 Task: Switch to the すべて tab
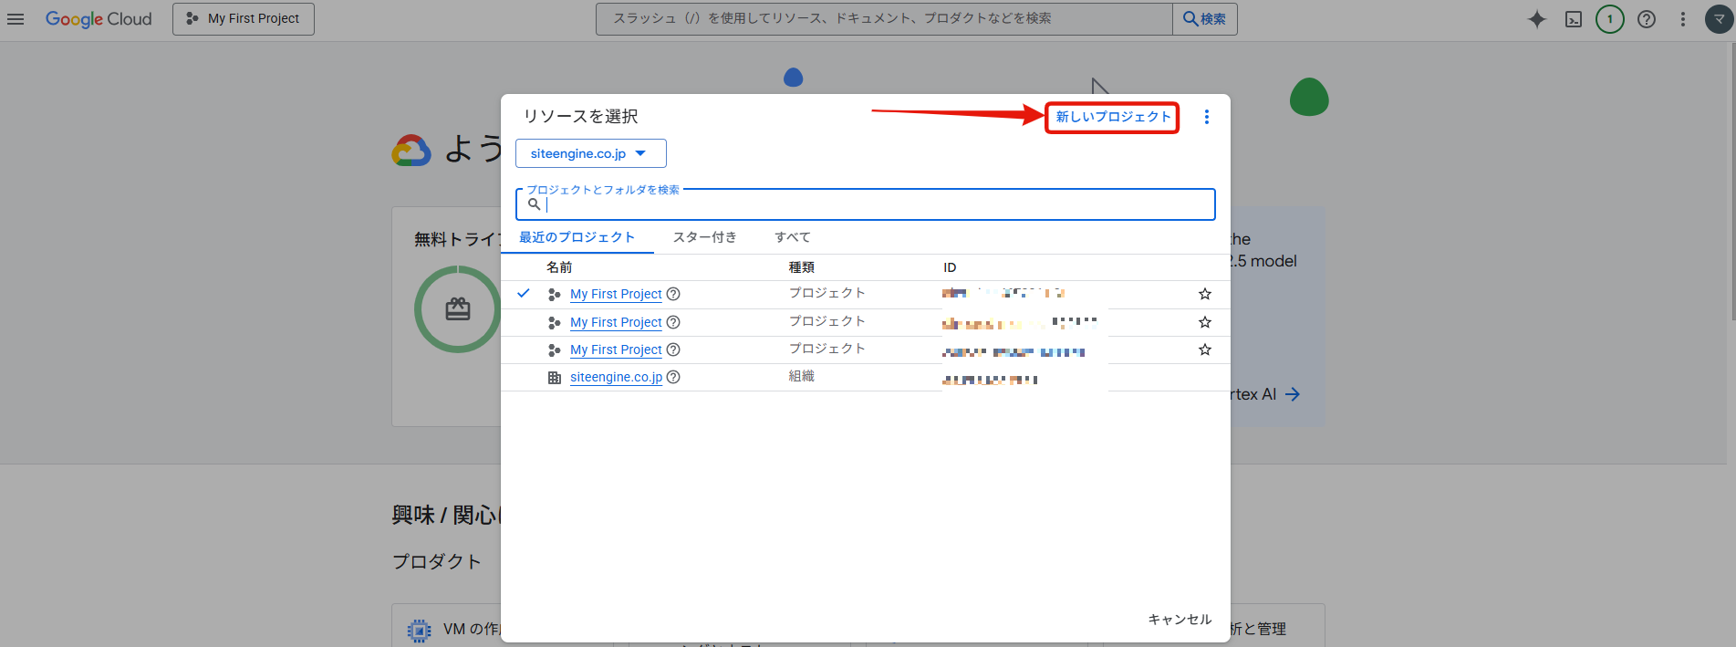point(793,237)
